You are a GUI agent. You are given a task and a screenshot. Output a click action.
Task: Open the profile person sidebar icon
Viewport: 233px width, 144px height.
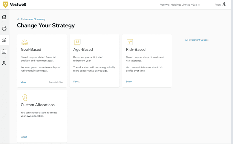click(4, 63)
